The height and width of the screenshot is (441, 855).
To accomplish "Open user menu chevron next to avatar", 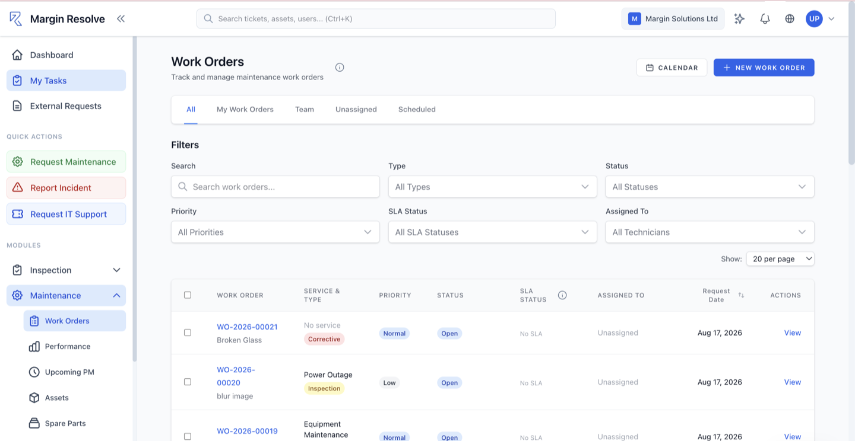I will (x=831, y=18).
